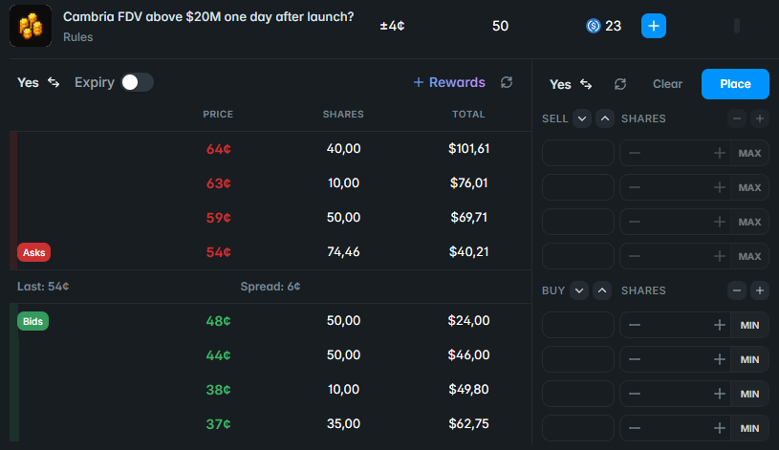Click the Cambria market gold coins thumbnail

point(31,26)
